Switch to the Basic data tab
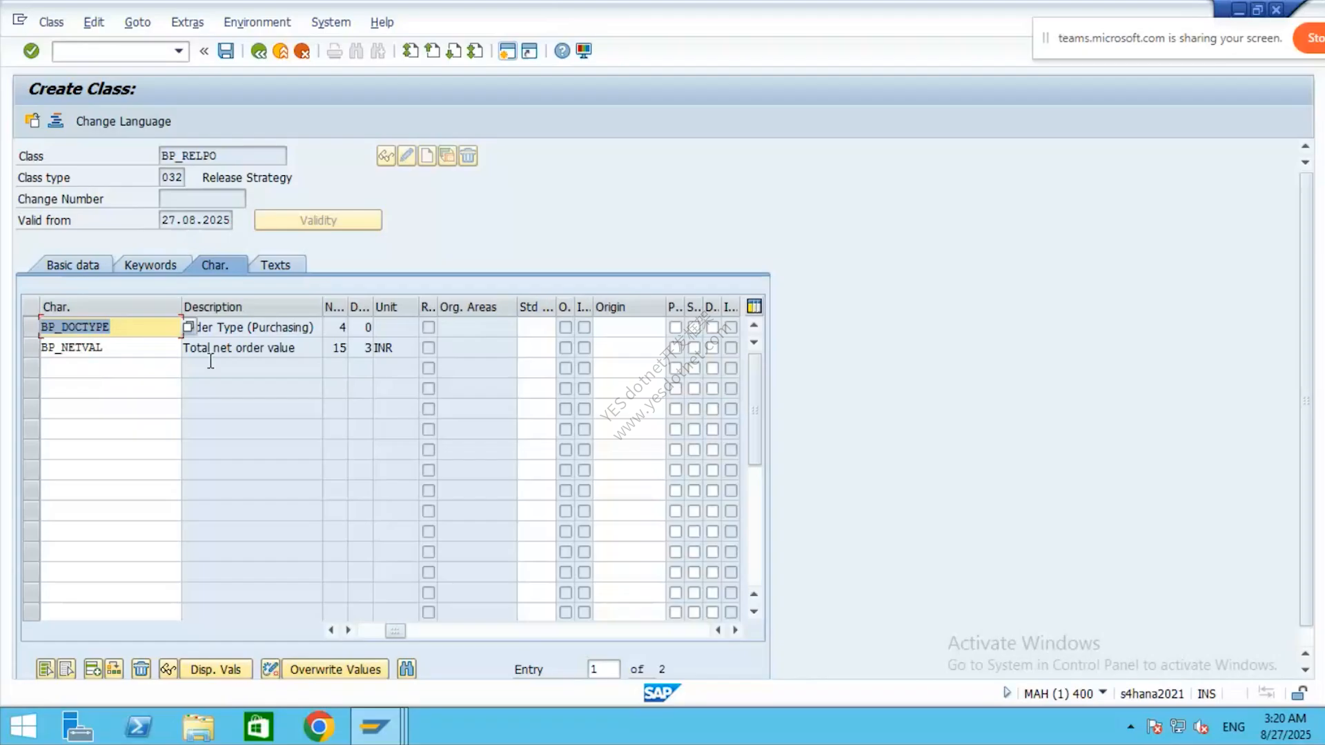The height and width of the screenshot is (745, 1325). pyautogui.click(x=72, y=265)
